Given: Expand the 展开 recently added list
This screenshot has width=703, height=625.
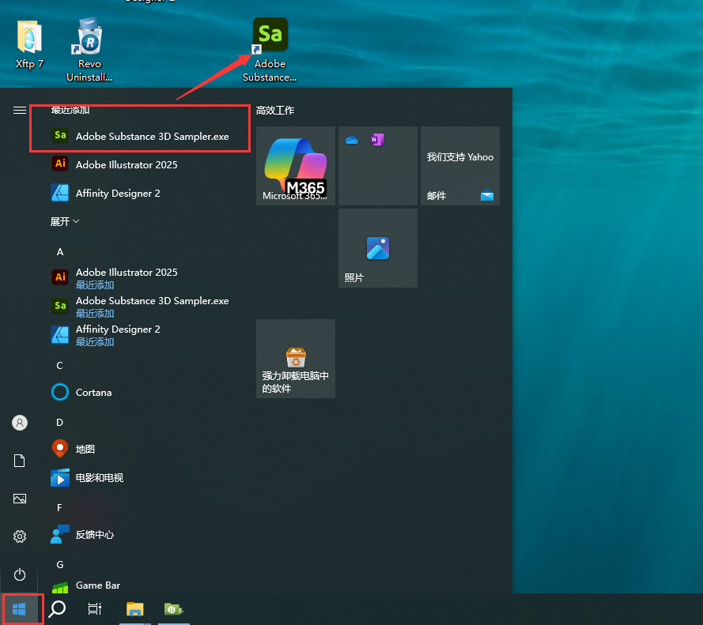Looking at the screenshot, I should click(65, 222).
